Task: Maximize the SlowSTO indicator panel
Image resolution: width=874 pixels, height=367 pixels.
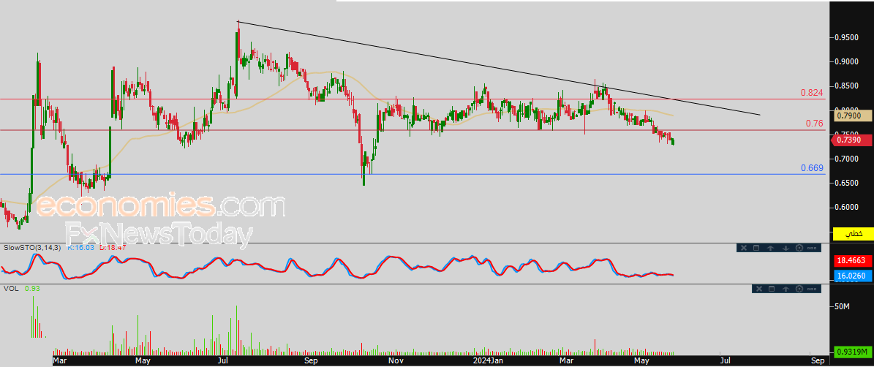Action: click(756, 248)
